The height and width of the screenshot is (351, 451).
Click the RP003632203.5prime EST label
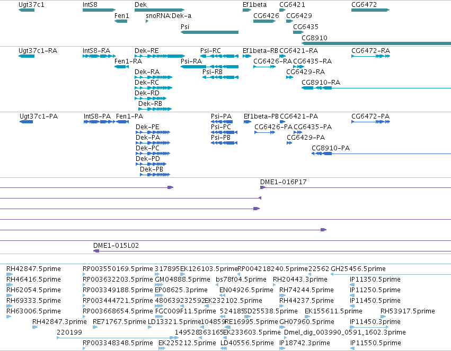click(x=118, y=280)
